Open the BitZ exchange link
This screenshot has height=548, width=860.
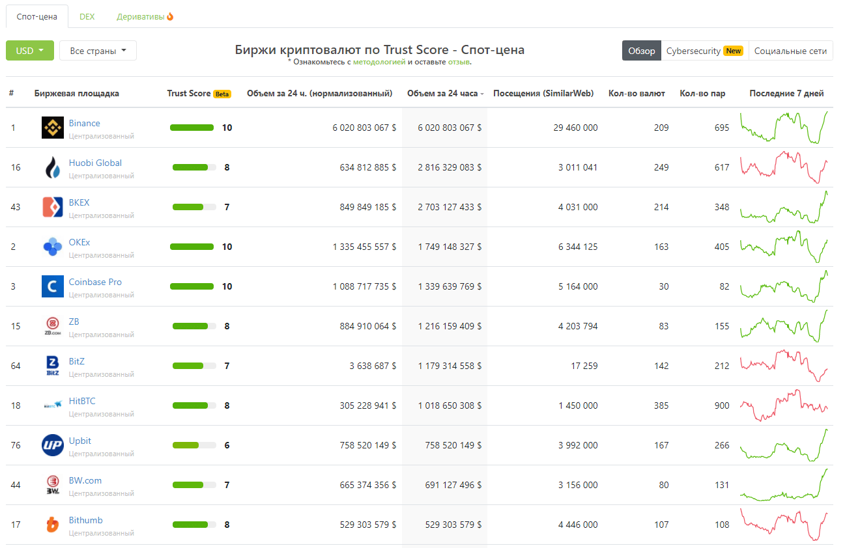(x=77, y=361)
